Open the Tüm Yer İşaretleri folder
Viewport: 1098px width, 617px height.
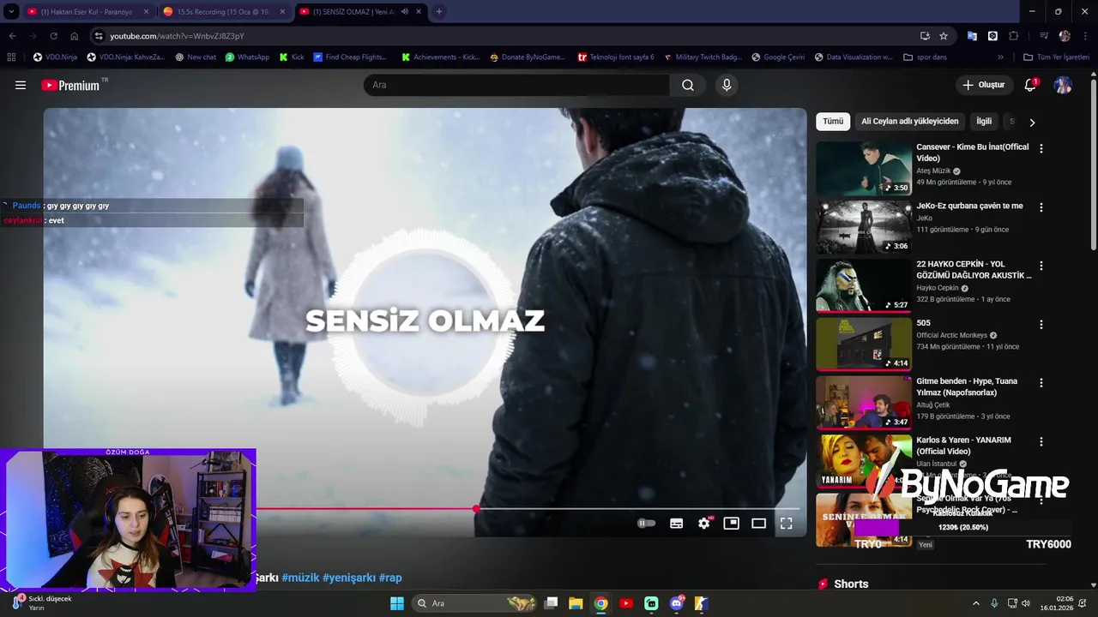(x=1056, y=57)
